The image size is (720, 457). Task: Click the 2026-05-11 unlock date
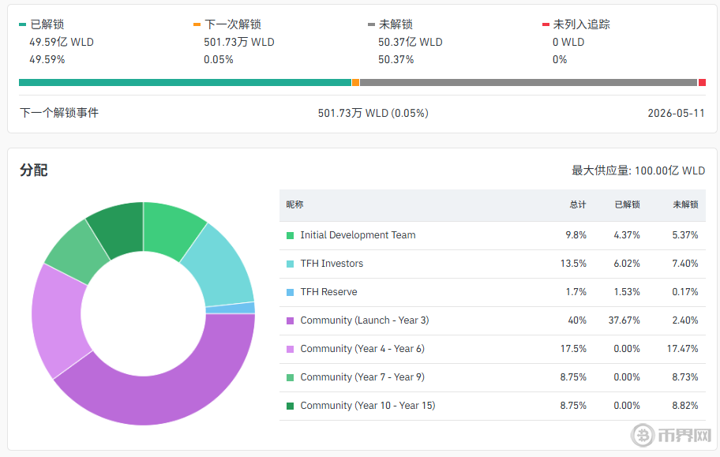676,113
